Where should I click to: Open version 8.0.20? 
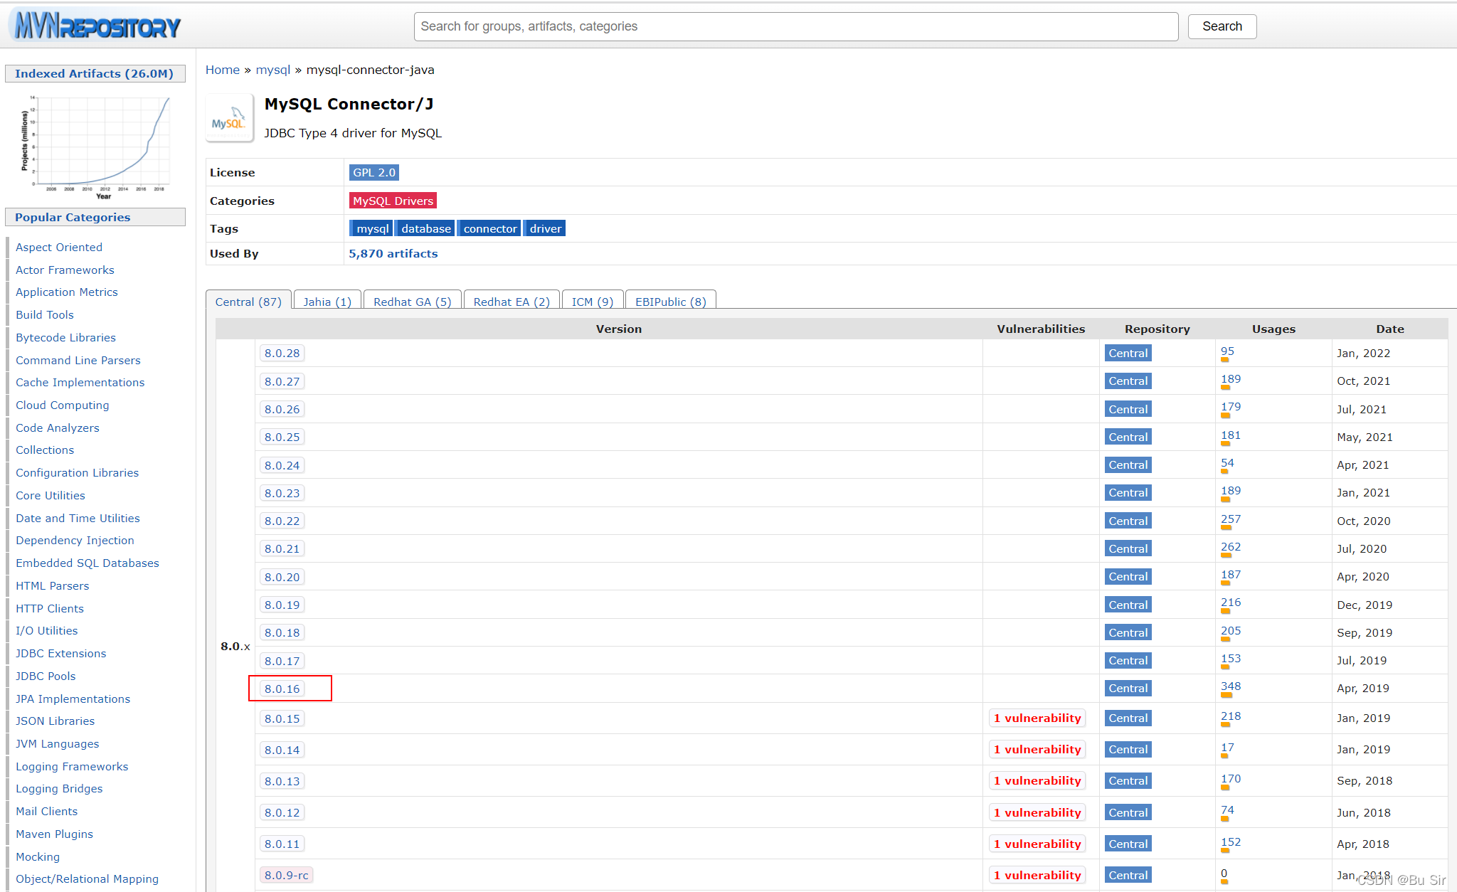point(282,577)
